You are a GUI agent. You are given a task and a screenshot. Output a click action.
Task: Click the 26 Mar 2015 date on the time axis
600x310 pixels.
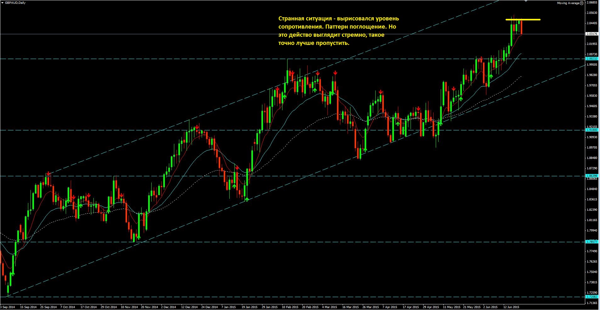pyautogui.click(x=371, y=307)
